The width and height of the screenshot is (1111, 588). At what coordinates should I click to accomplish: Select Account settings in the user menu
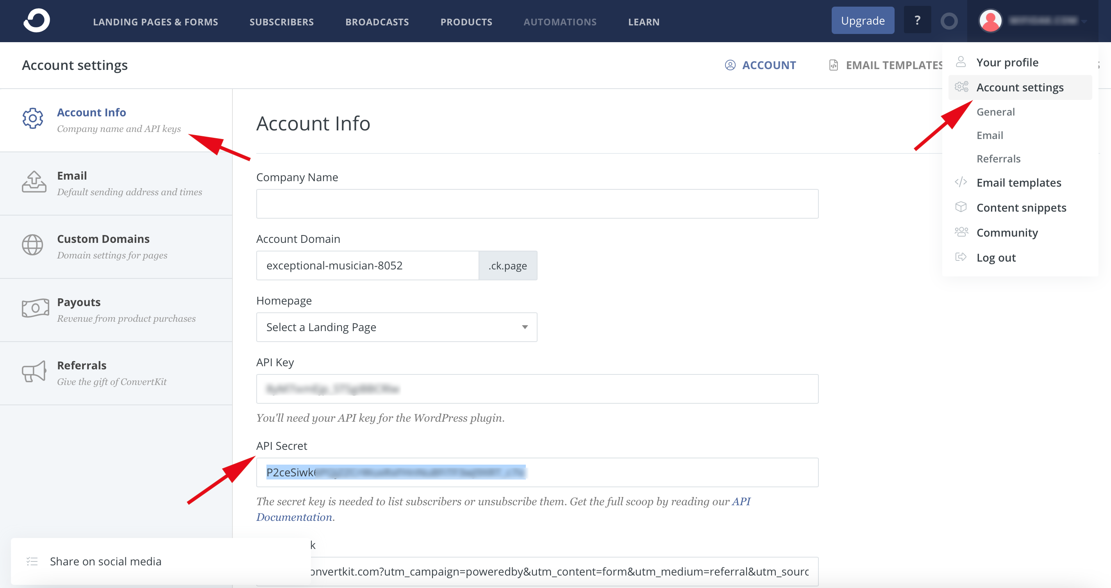coord(1020,87)
